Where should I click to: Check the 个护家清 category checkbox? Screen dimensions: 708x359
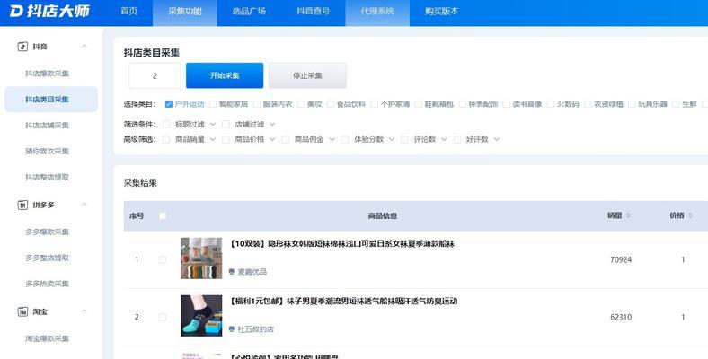click(x=375, y=104)
